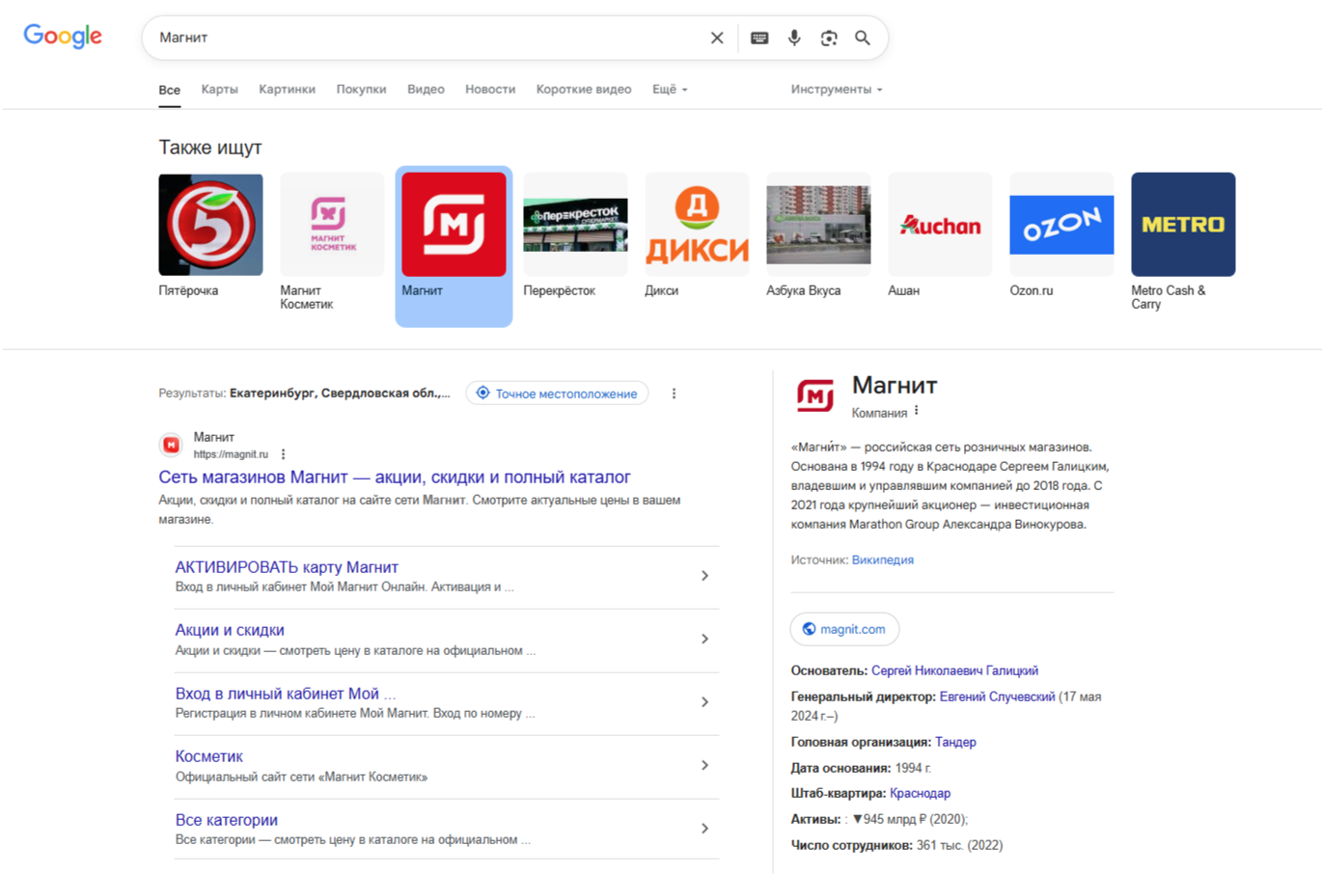The height and width of the screenshot is (874, 1322).
Task: Open the Википедия source link
Action: (x=882, y=560)
